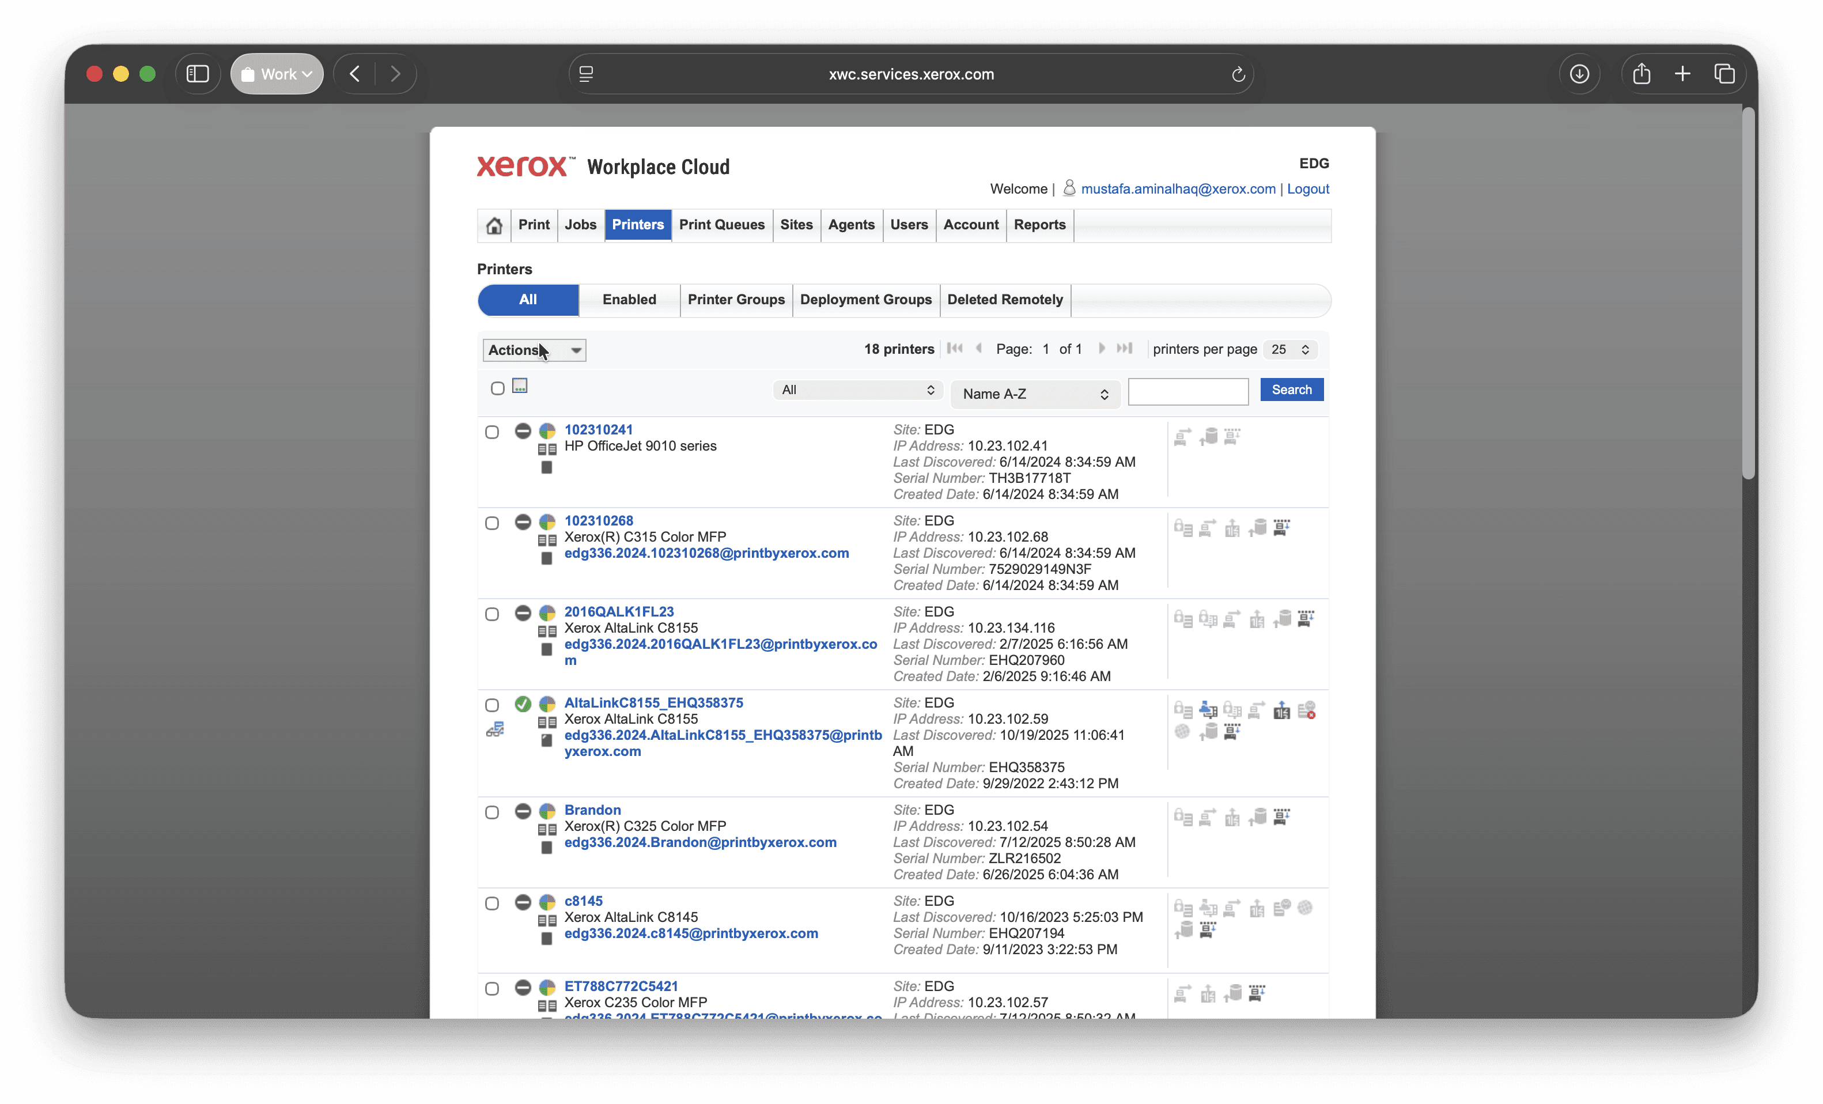The width and height of the screenshot is (1823, 1104).
Task: Click the disabled minus status icon for Brandon
Action: coord(523,811)
